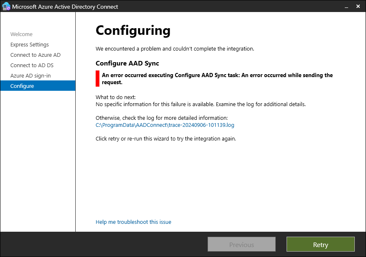The width and height of the screenshot is (366, 257).
Task: Go to the Express Settings step
Action: pyautogui.click(x=30, y=45)
